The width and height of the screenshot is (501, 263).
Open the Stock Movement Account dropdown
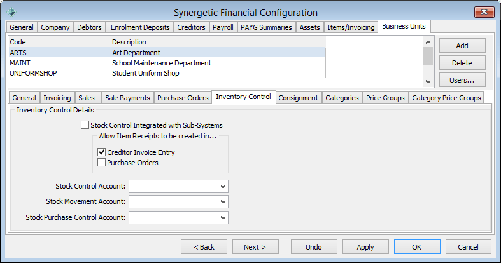(223, 202)
